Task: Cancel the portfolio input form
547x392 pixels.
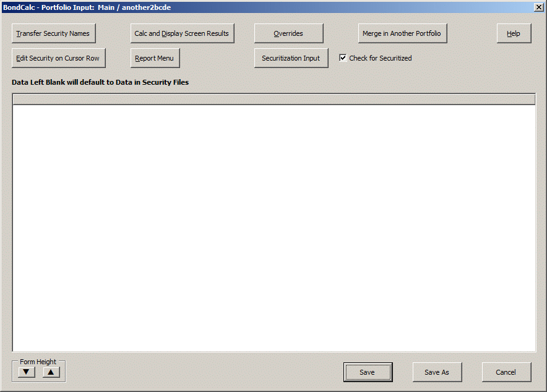Action: (506, 372)
